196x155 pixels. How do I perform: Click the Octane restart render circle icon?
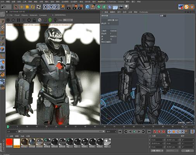[x=13, y=20]
